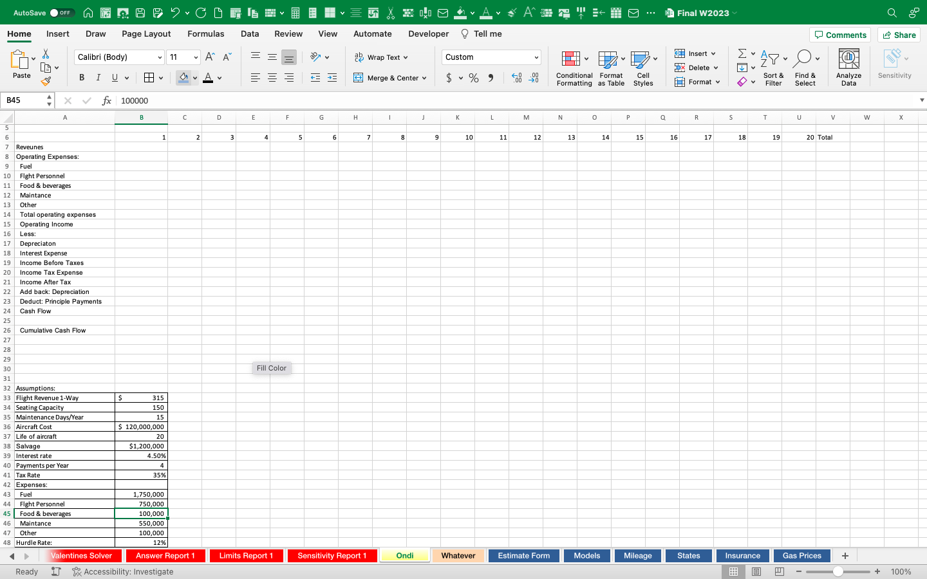The width and height of the screenshot is (927, 579).
Task: Select the Aircraft Cost value cell
Action: (x=141, y=427)
